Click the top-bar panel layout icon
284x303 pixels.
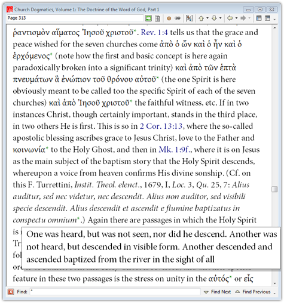pos(267,18)
